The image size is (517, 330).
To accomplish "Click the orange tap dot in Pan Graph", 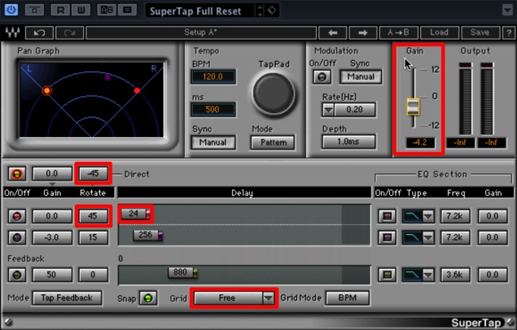I will (47, 90).
